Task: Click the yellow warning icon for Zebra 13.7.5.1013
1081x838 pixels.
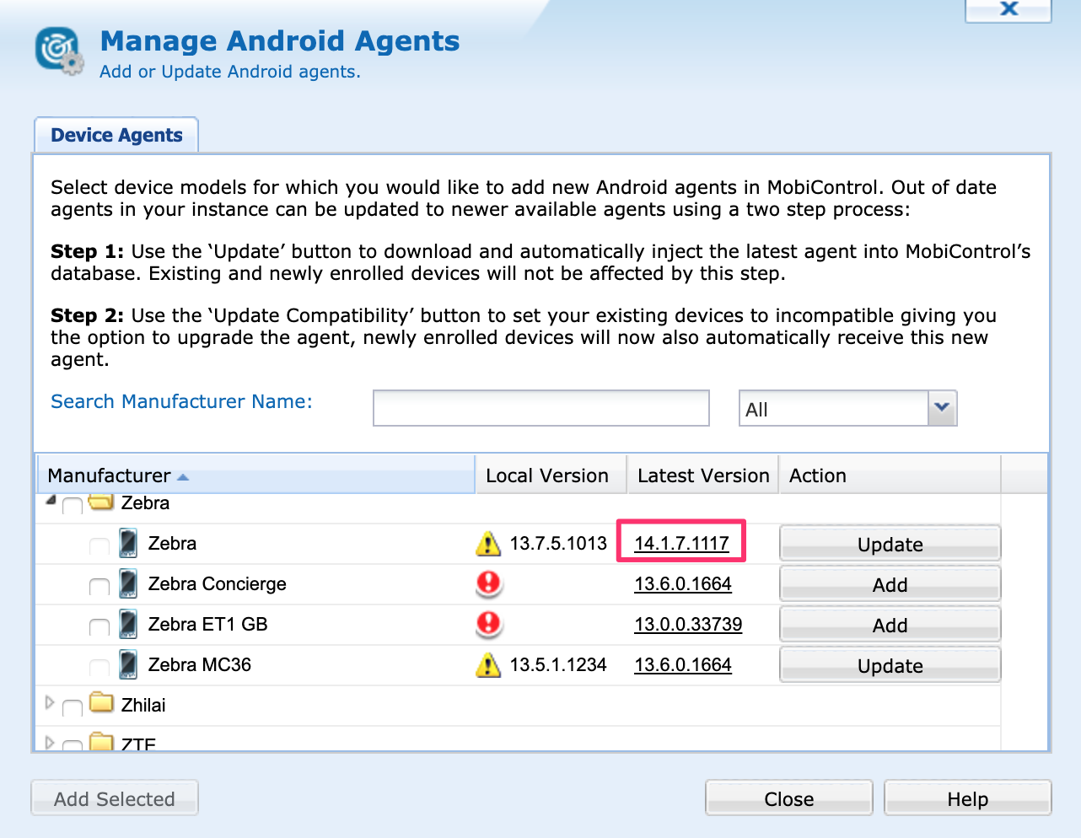Action: [x=487, y=544]
